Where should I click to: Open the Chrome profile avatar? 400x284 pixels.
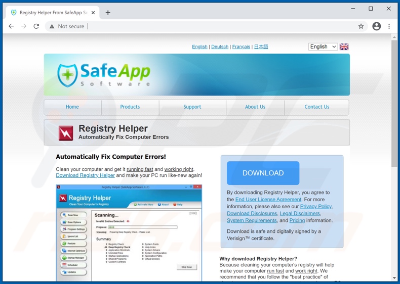377,26
